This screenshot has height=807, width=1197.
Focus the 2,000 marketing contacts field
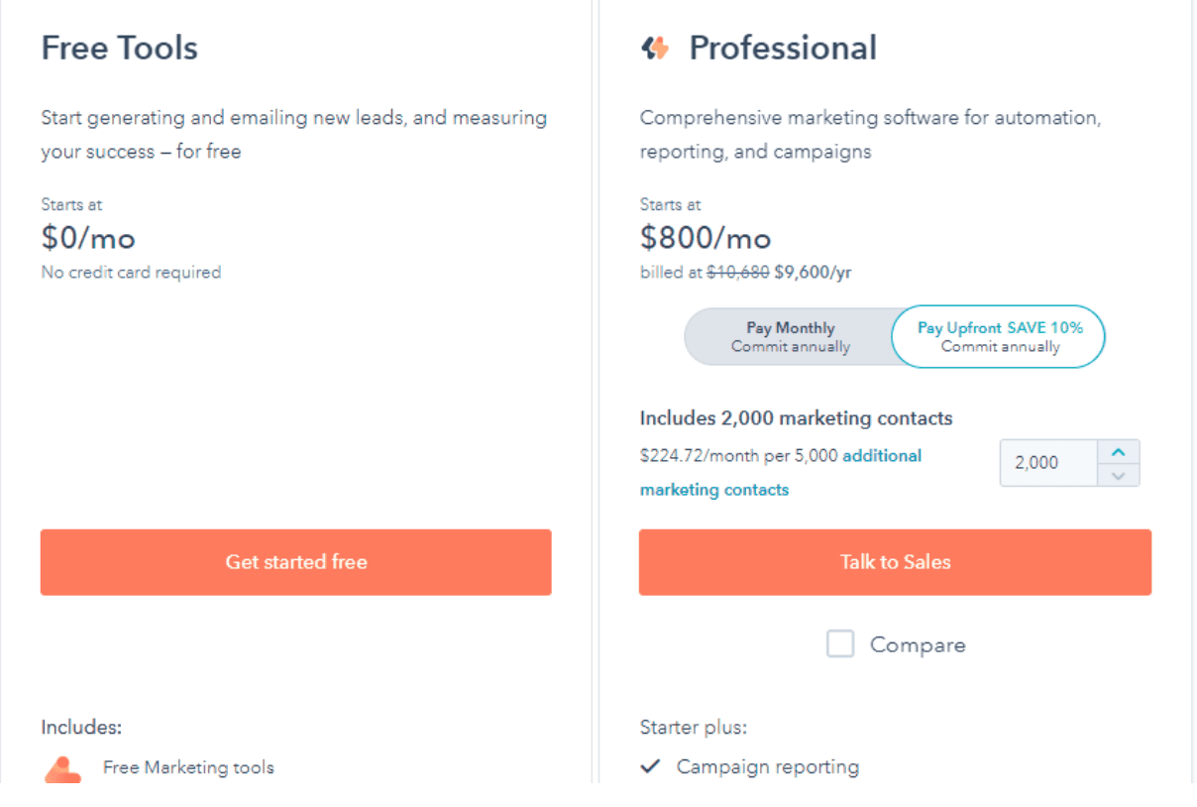1049,463
